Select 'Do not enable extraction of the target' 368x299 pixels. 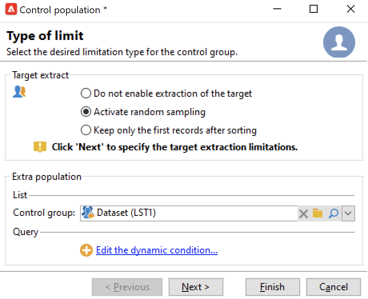(86, 94)
